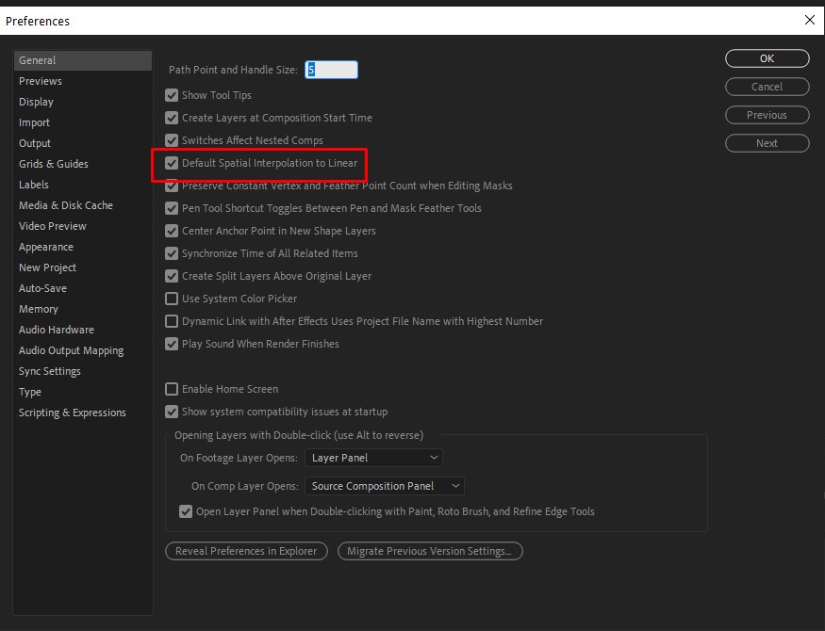
Task: Toggle Preserve Constant Vertex and Feather Point Count
Action: click(172, 186)
